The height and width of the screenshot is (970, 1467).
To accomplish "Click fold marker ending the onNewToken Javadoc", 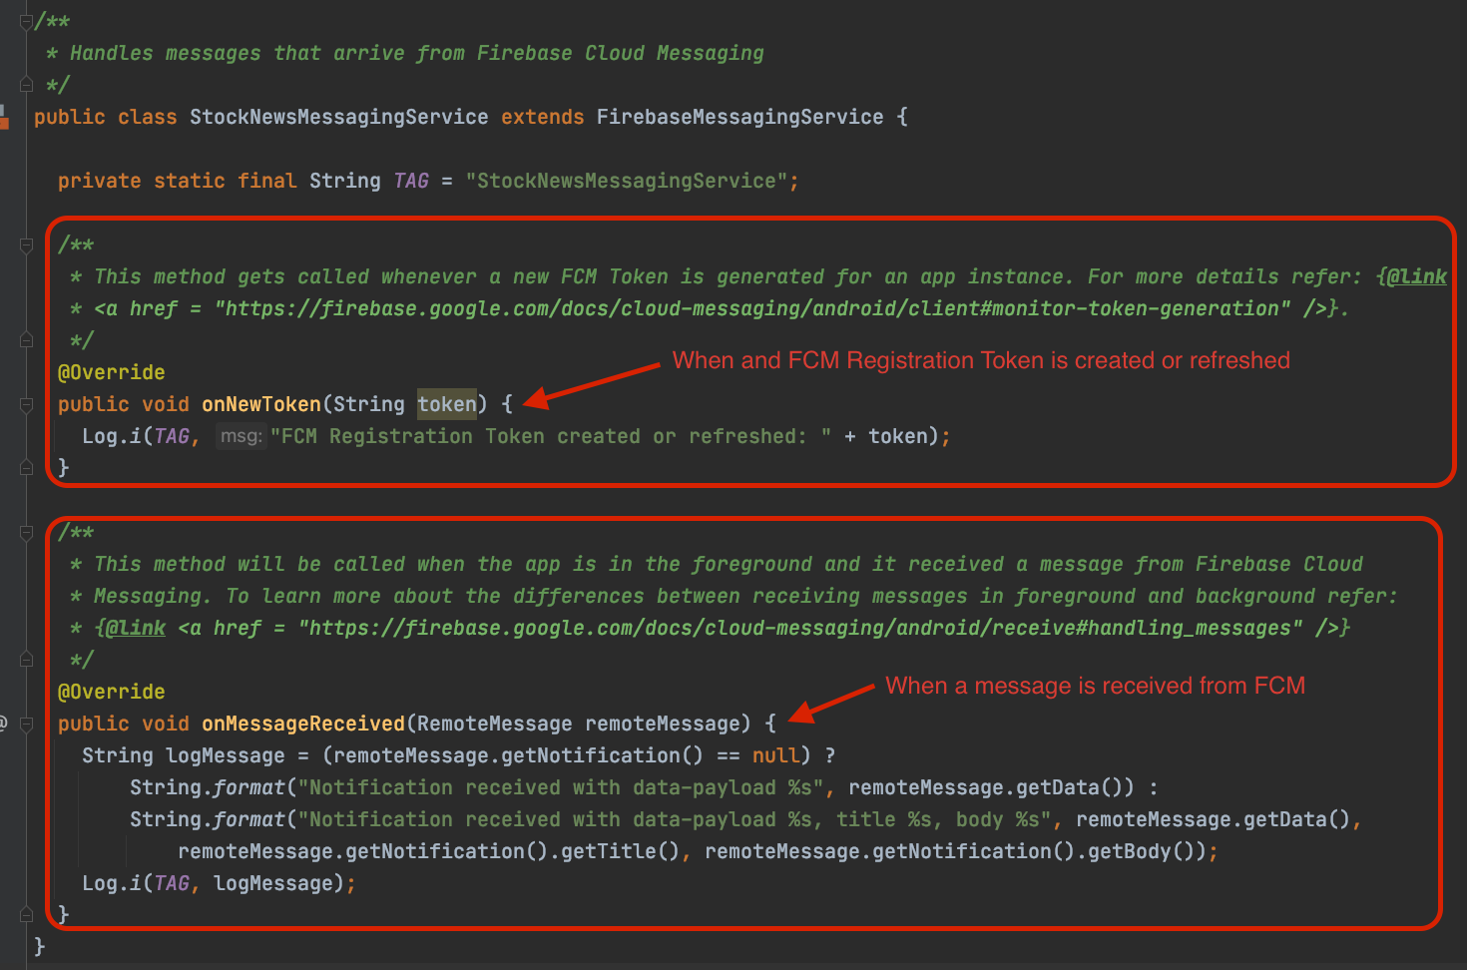I will pos(27,340).
